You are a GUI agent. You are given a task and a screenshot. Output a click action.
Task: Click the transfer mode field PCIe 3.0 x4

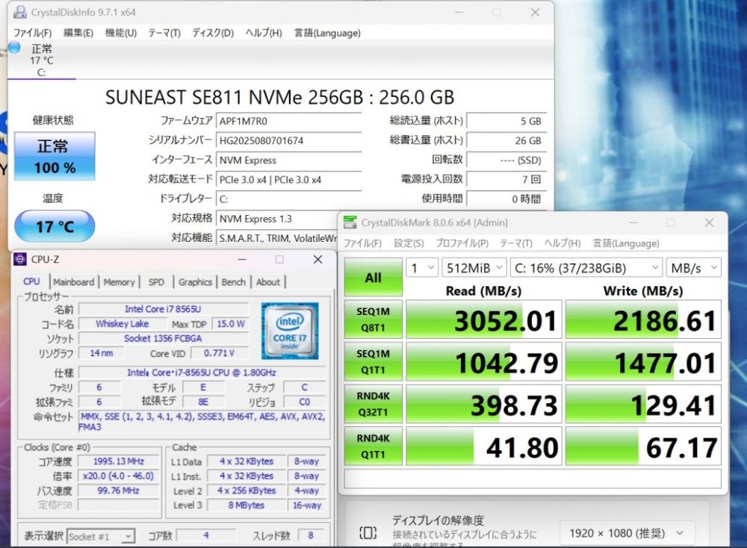coord(288,179)
